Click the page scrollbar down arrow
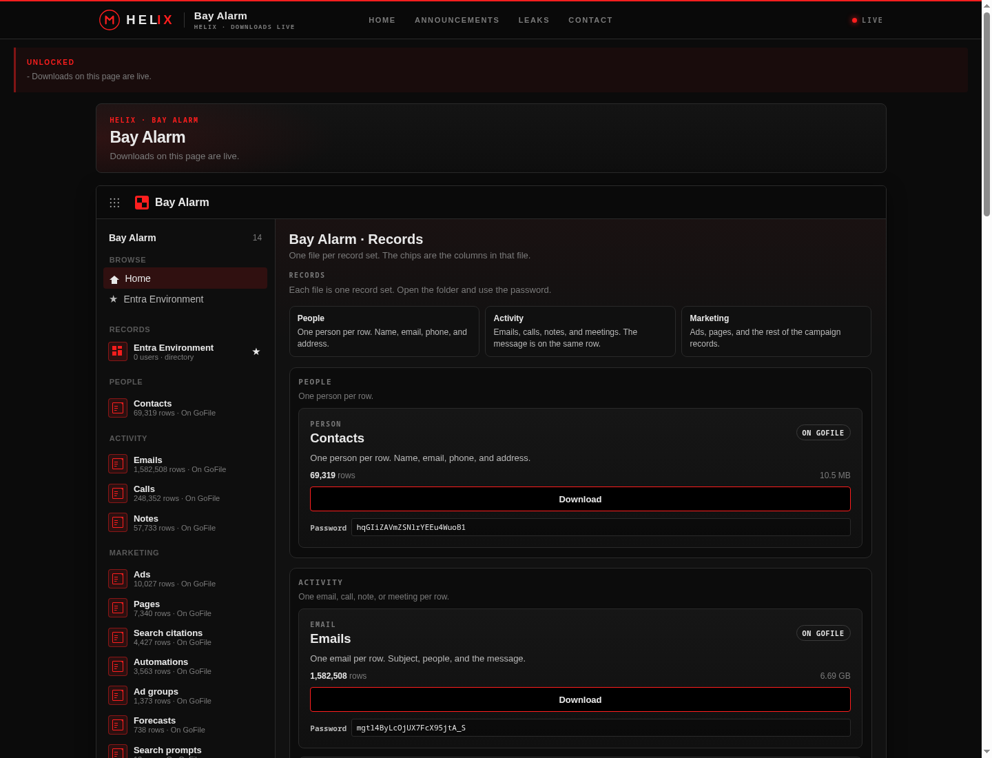This screenshot has height=758, width=992. tap(986, 751)
